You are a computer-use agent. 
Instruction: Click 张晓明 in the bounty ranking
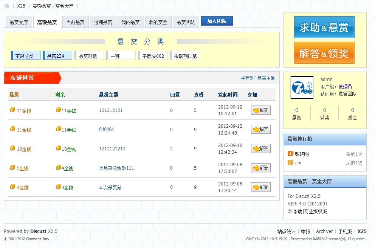(x=302, y=154)
